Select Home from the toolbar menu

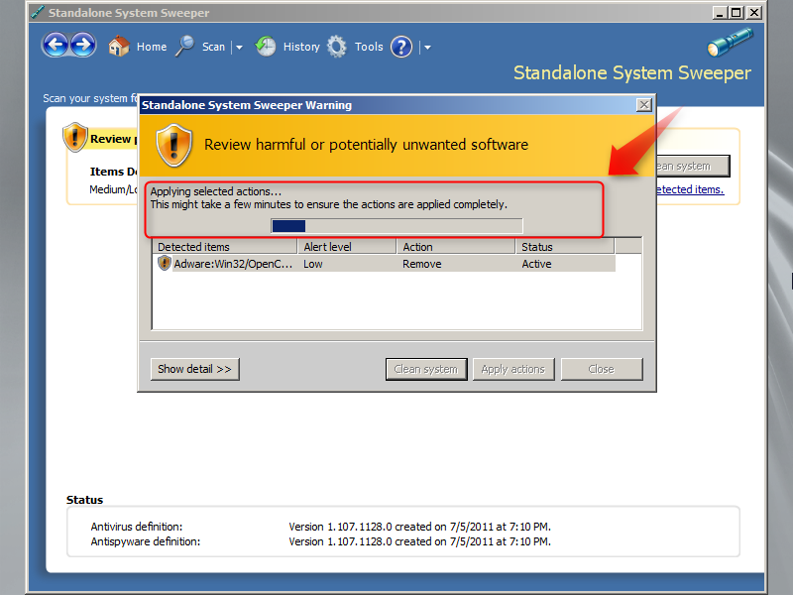click(x=151, y=46)
